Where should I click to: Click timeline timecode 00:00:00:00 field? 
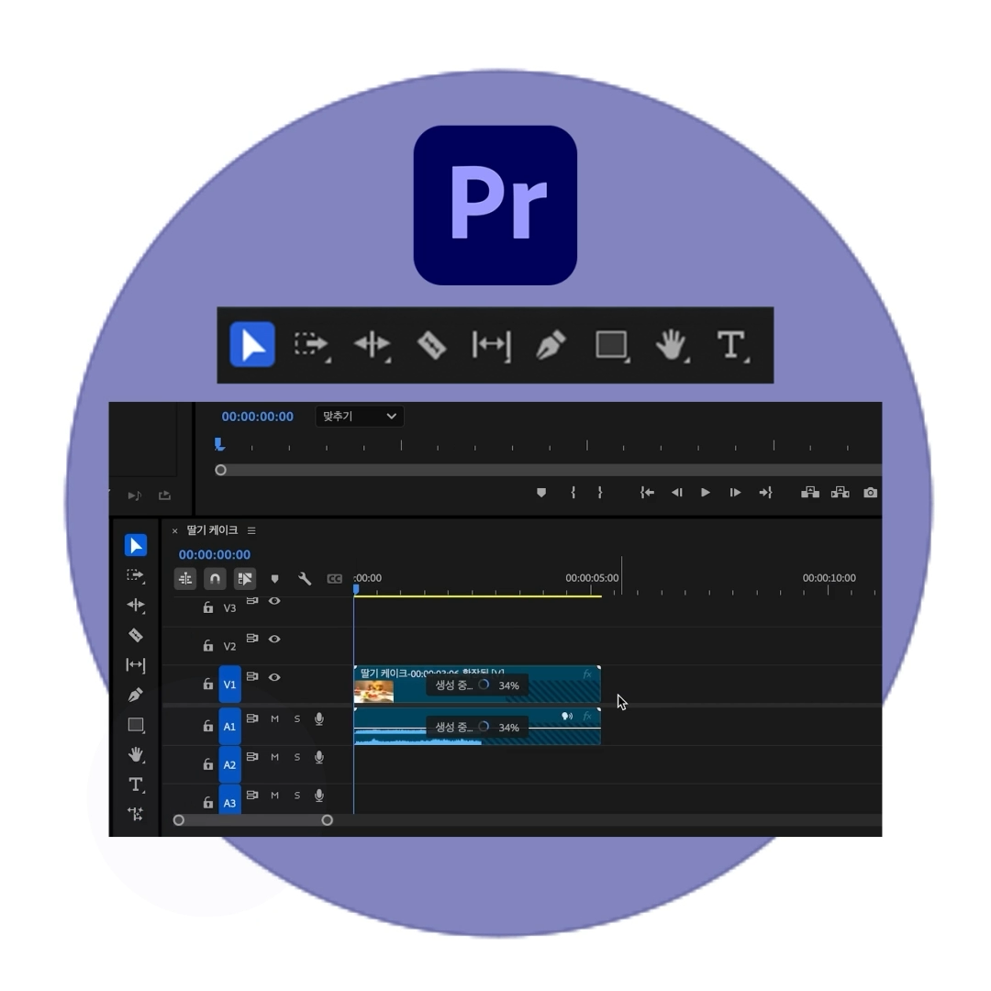[x=214, y=554]
